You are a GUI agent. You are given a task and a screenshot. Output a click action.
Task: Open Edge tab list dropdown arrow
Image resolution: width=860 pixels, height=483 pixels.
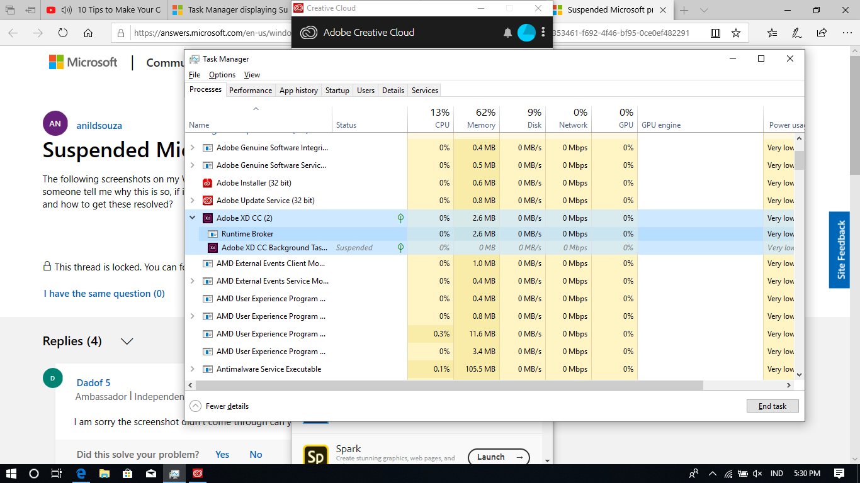704,10
